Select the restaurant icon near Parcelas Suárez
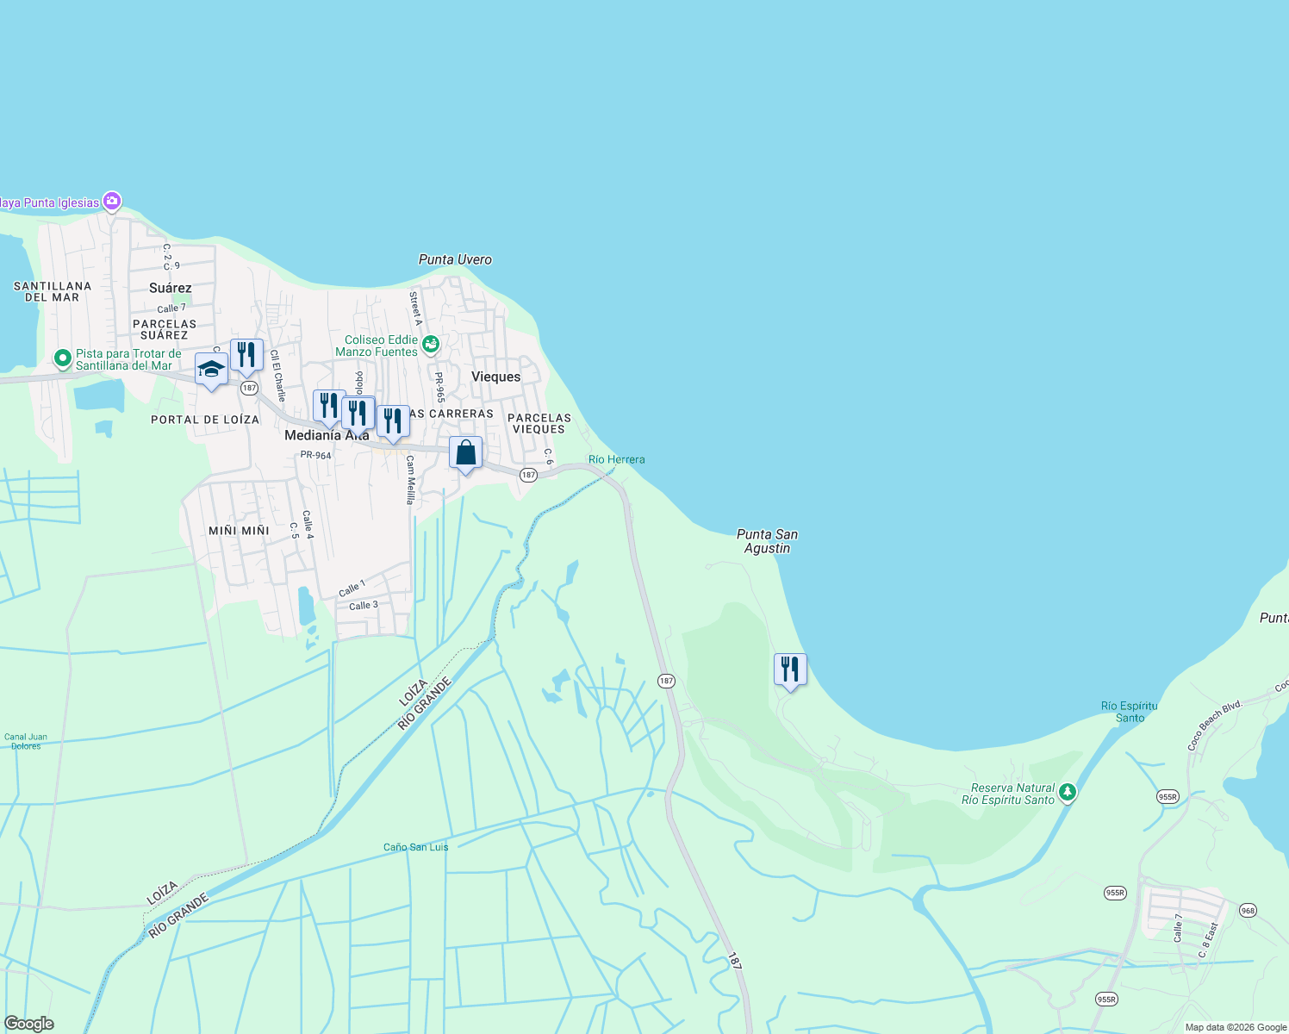The height and width of the screenshot is (1034, 1289). click(246, 353)
